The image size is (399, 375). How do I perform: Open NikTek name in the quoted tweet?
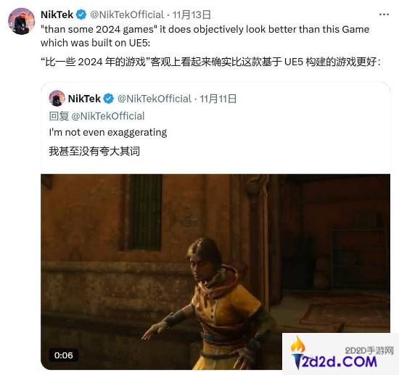pyautogui.click(x=84, y=99)
